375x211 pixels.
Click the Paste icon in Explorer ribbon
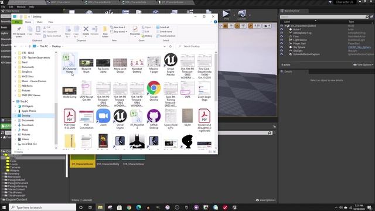coord(37,31)
